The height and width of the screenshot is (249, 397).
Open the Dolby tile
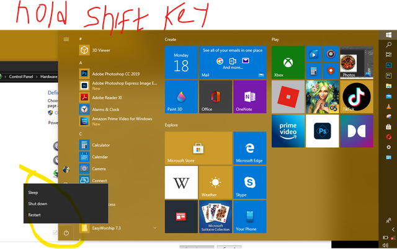pyautogui.click(x=357, y=131)
